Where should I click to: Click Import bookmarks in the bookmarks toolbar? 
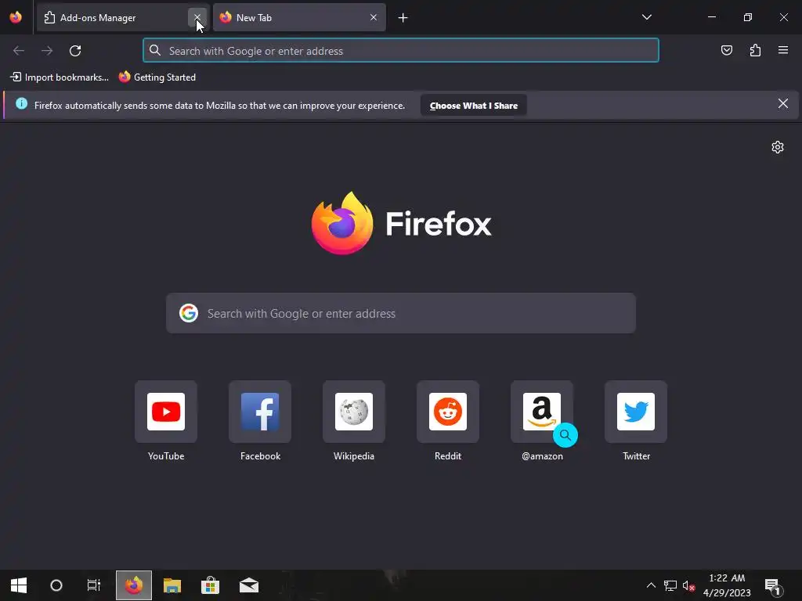click(x=60, y=77)
